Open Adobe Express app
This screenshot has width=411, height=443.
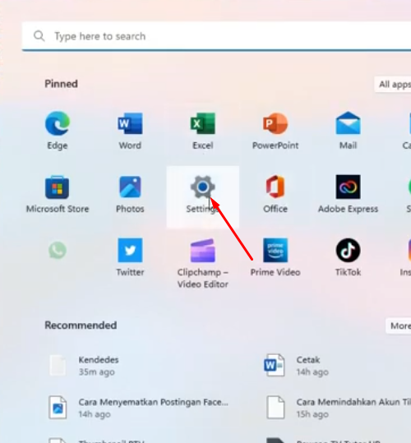[348, 194]
